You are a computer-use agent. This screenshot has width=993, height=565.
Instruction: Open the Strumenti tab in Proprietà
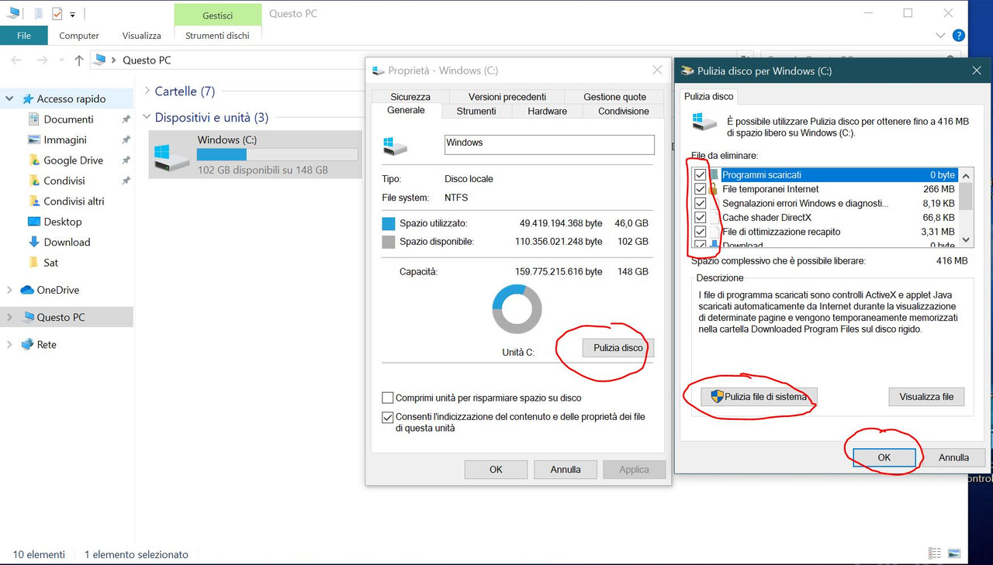click(476, 111)
